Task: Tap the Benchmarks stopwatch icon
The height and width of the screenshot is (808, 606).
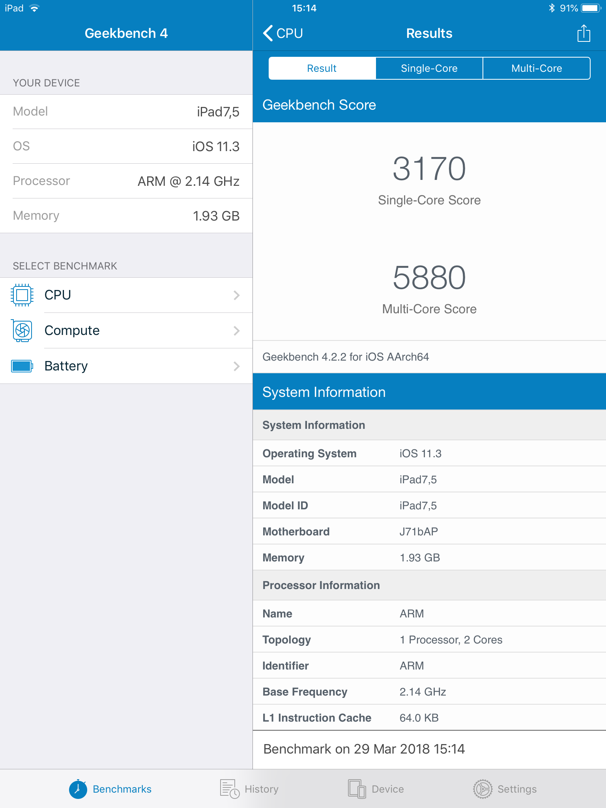Action: click(78, 789)
